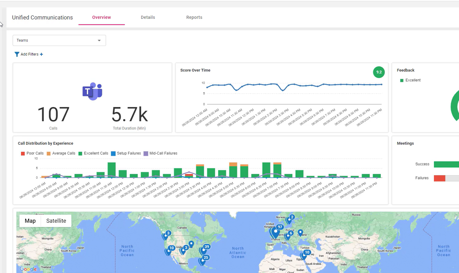Click the red Failures meetings bar
The width and height of the screenshot is (459, 273).
tap(440, 178)
